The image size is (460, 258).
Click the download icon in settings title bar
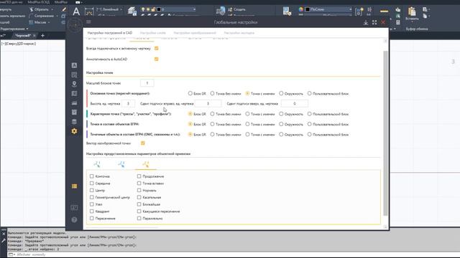click(366, 22)
